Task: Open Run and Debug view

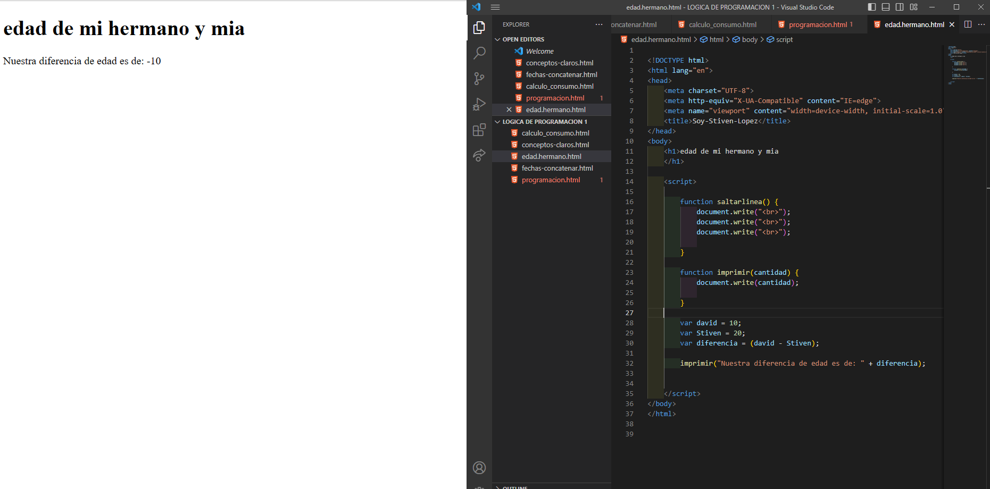Action: pyautogui.click(x=479, y=104)
